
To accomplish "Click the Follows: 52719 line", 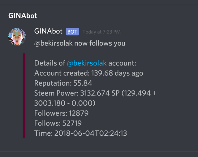I will click(58, 123).
